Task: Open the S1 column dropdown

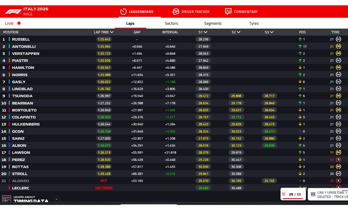Action: click(x=203, y=32)
